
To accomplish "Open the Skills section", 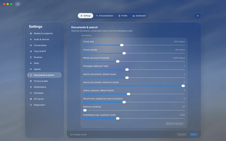I will tap(44, 63).
